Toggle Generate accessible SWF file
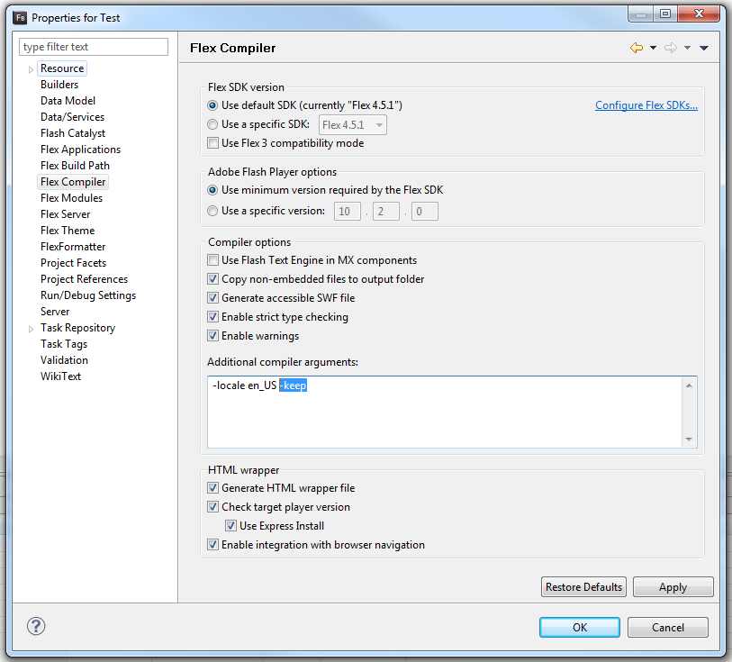 pyautogui.click(x=212, y=298)
